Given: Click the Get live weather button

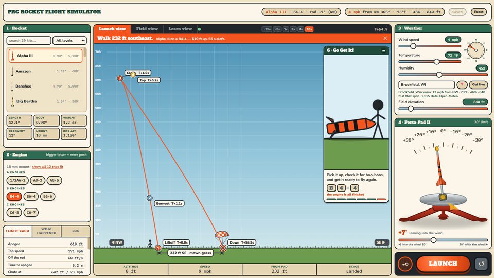Looking at the screenshot, I should tap(478, 85).
